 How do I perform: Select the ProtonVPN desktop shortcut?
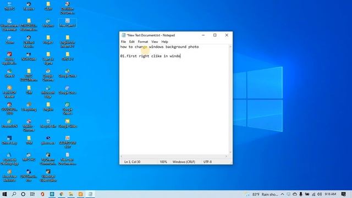(9, 124)
